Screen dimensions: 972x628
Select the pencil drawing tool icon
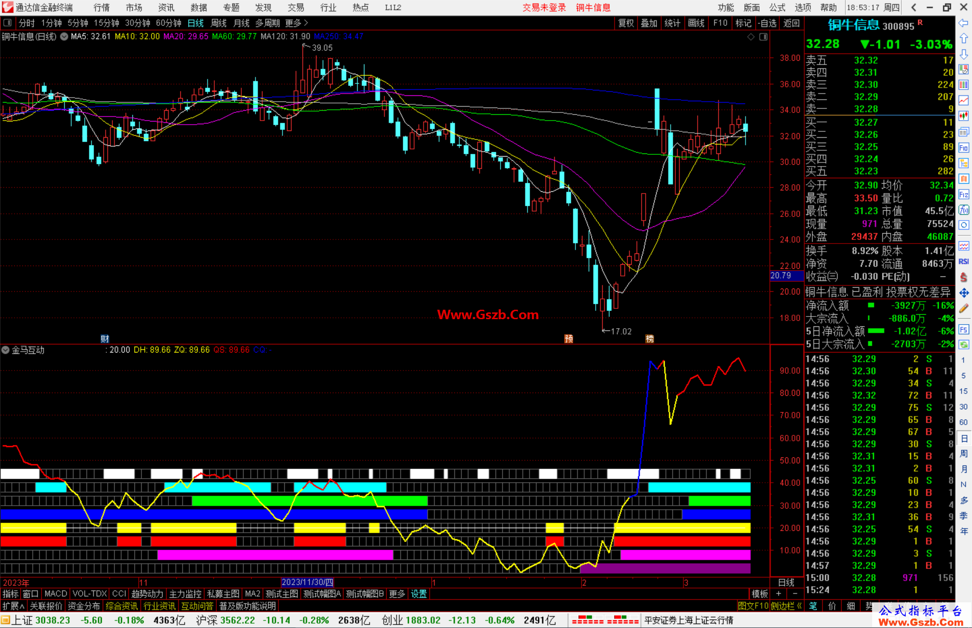coord(963,309)
